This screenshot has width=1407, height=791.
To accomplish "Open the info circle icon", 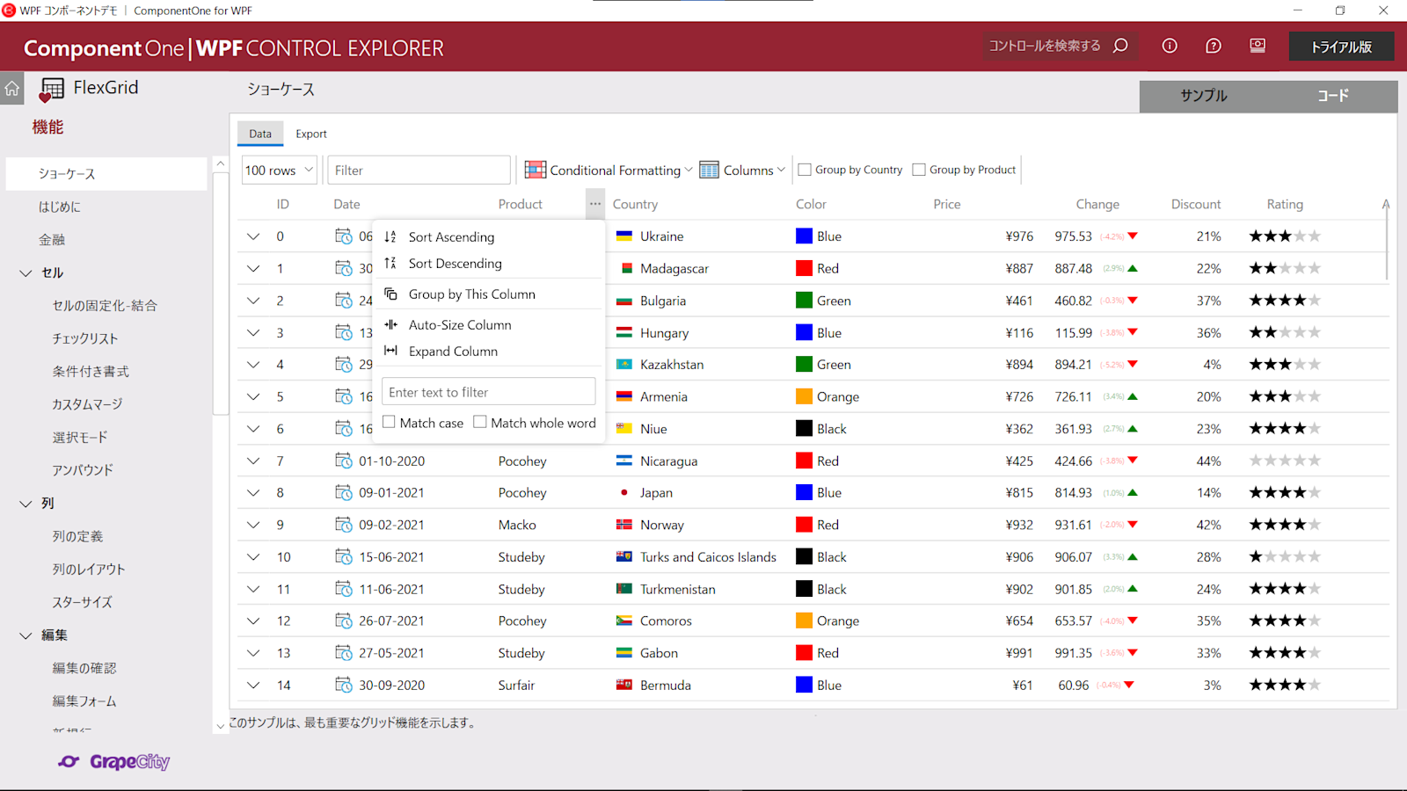I will click(x=1170, y=46).
